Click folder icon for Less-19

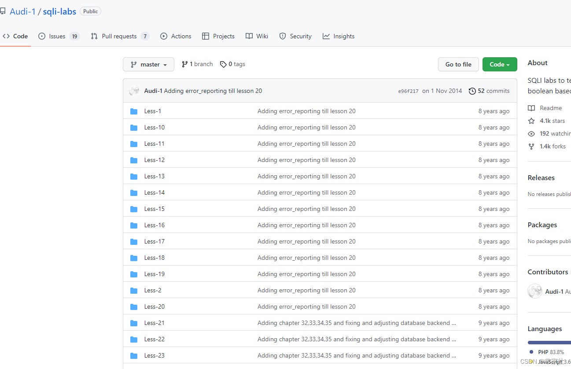[x=134, y=274]
